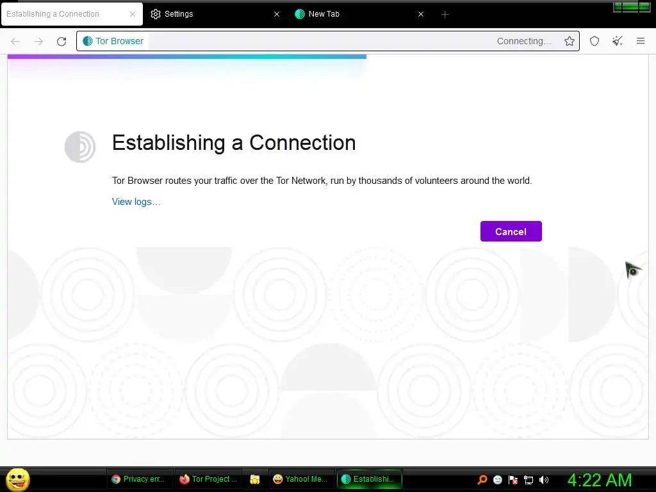
Task: Open a new tab with plus button
Action: click(x=445, y=15)
